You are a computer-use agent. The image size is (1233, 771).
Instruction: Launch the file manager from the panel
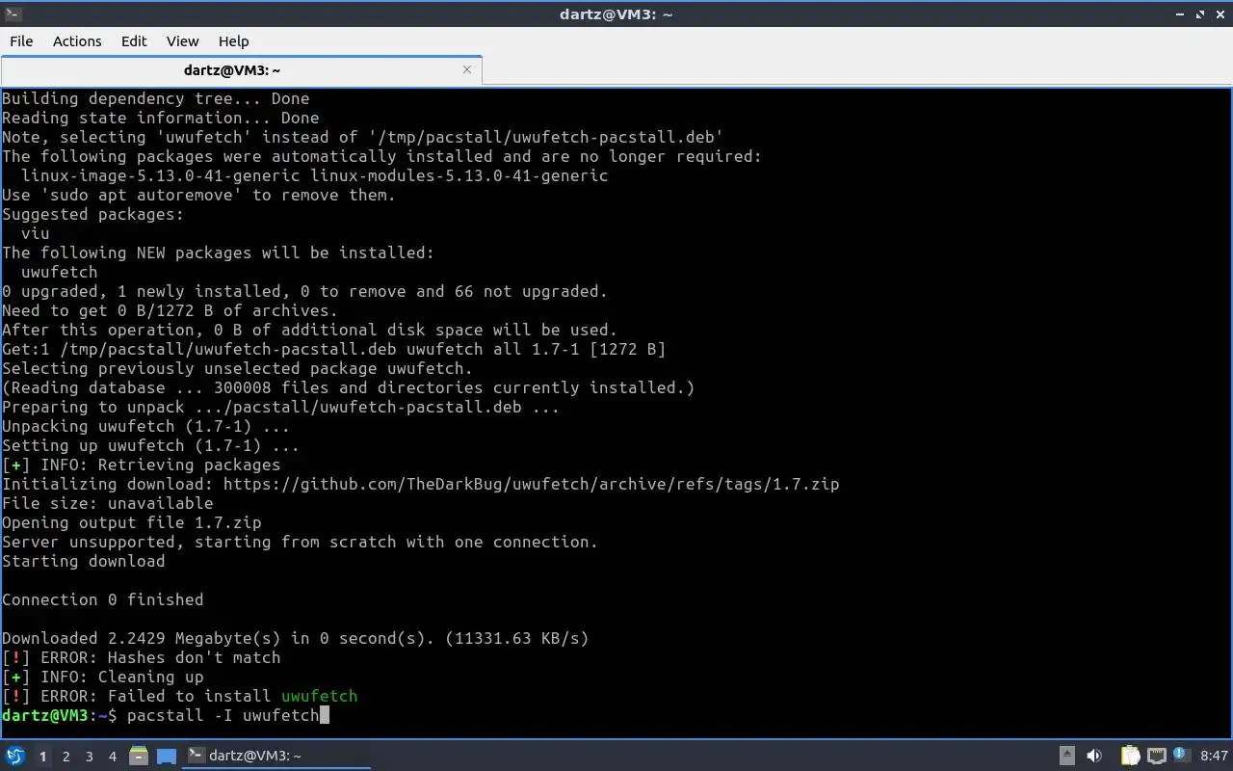click(x=139, y=756)
